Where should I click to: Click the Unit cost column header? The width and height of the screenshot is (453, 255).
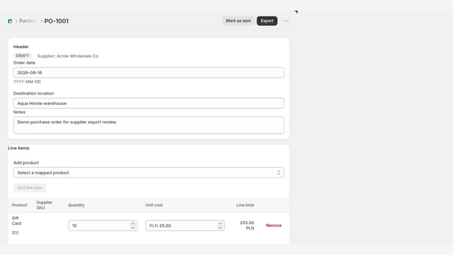154,205
